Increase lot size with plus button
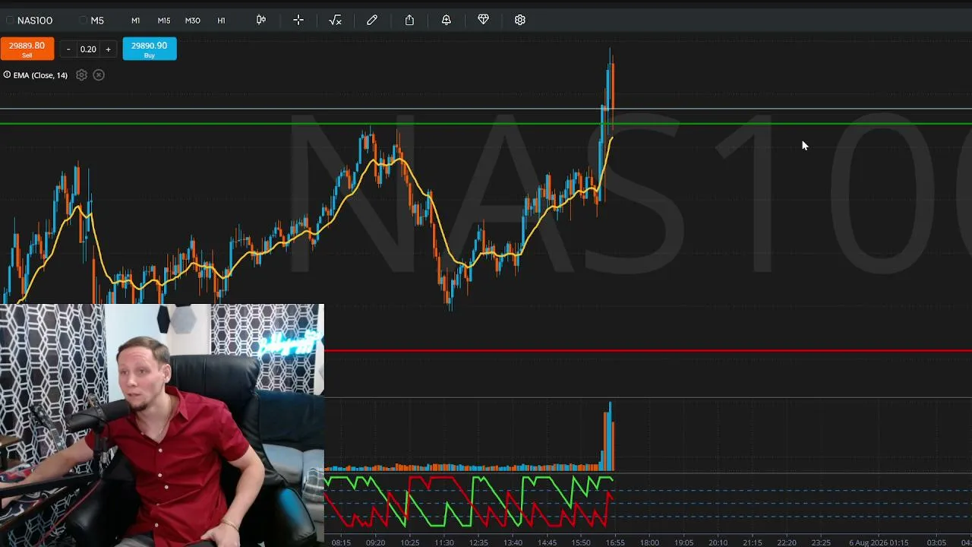Viewport: 972px width, 547px height. coord(108,49)
